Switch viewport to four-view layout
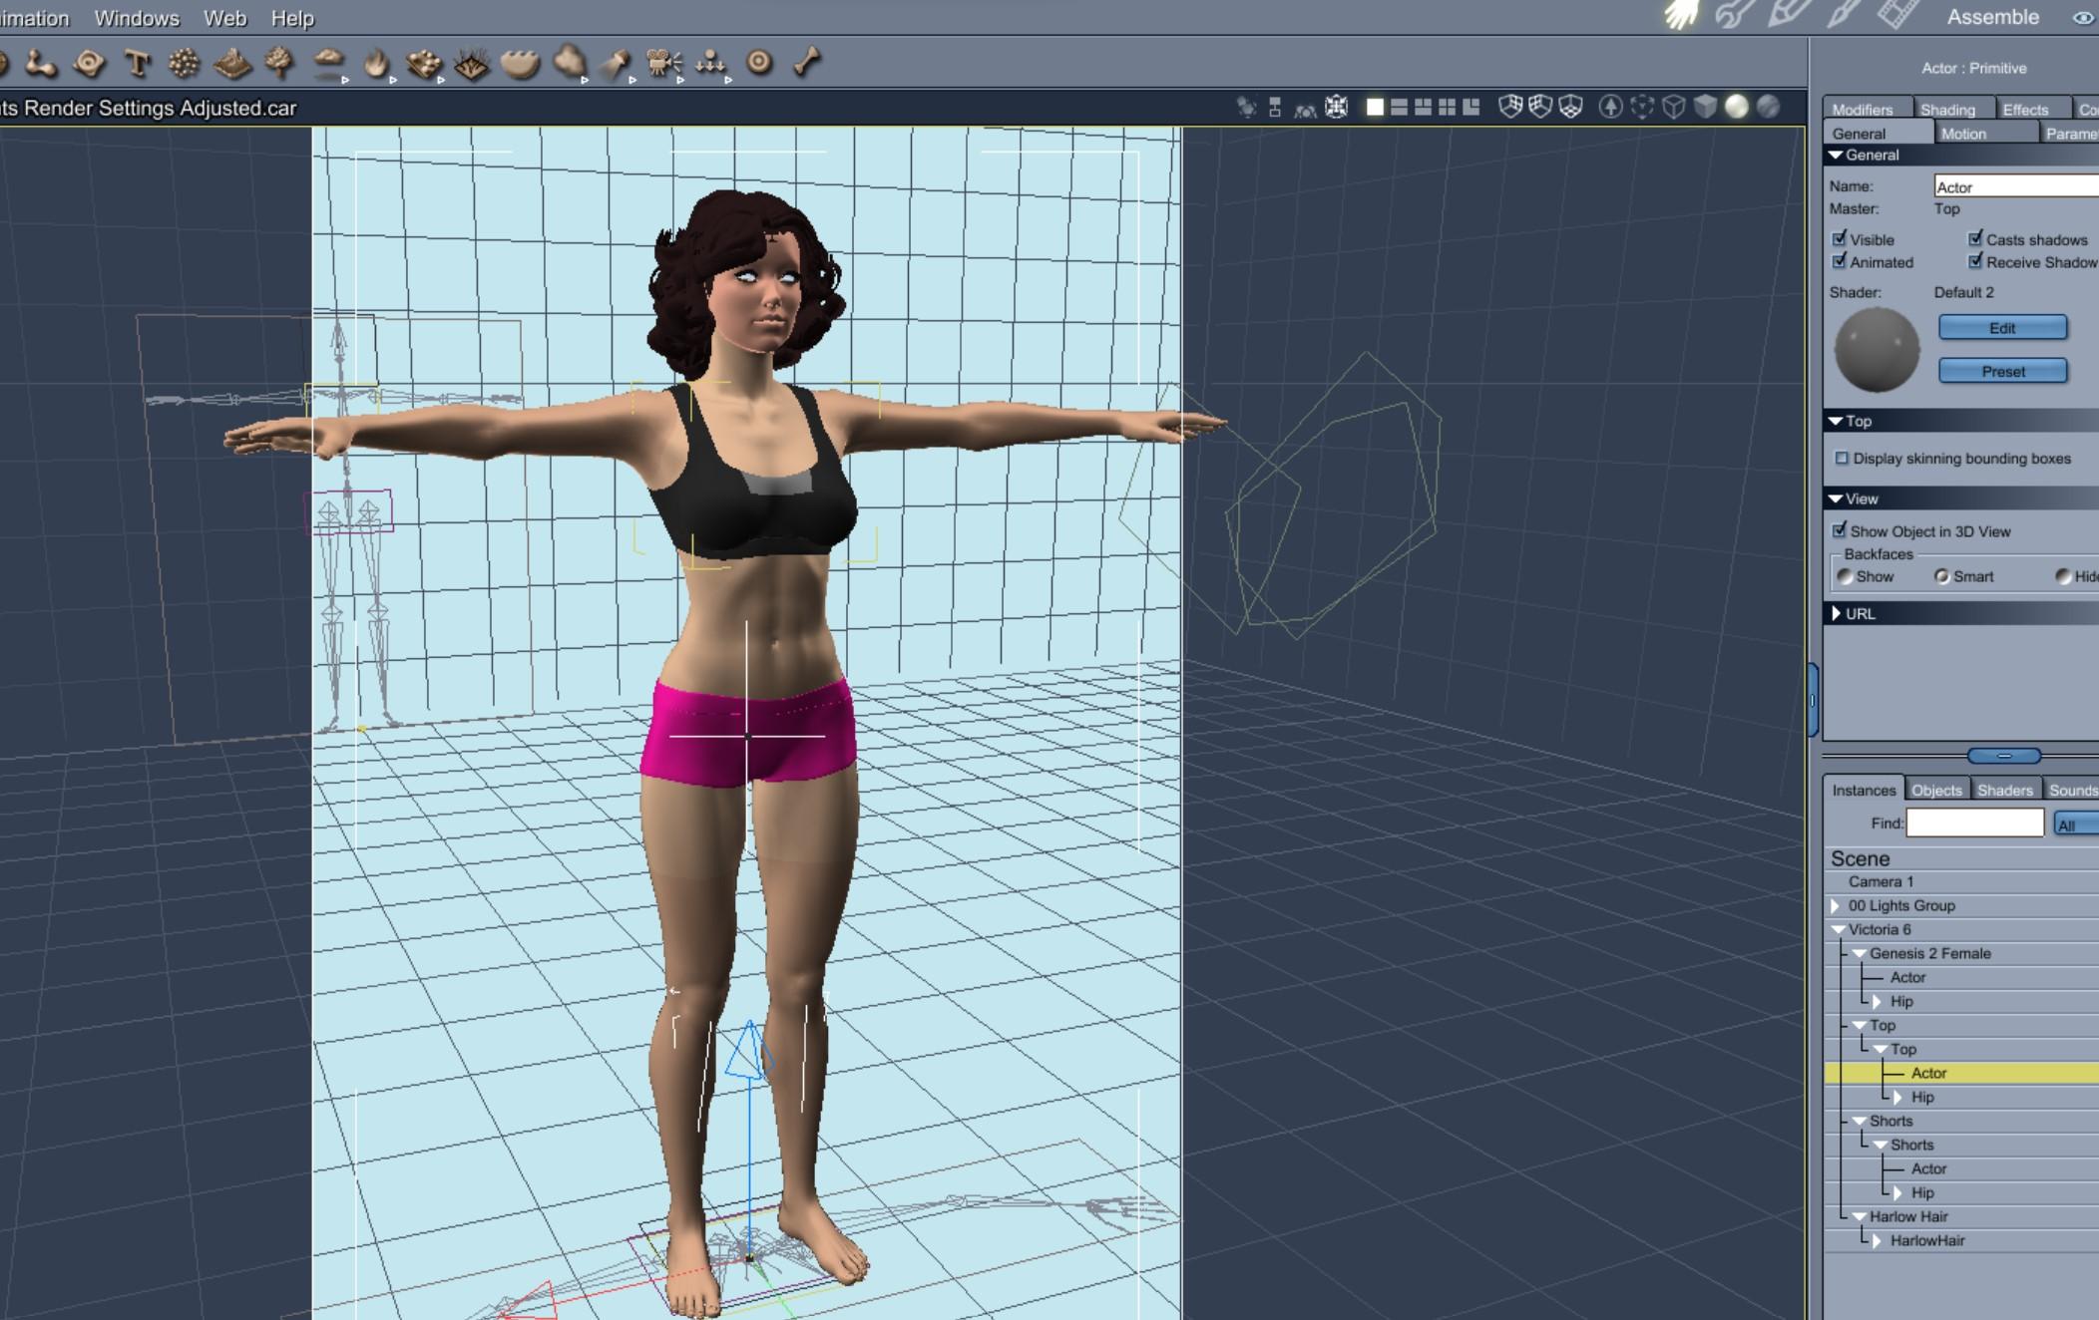Screen dimensions: 2099x1320 click(1447, 107)
